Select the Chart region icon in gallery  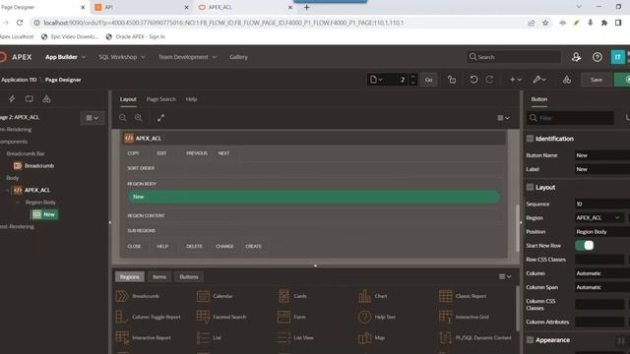point(364,296)
